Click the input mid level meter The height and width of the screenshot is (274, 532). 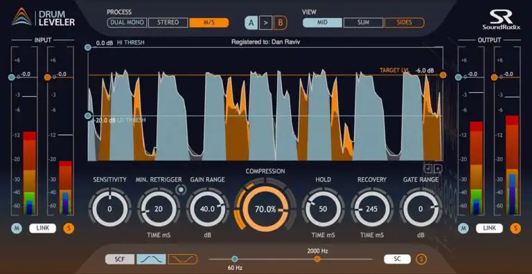(30, 173)
